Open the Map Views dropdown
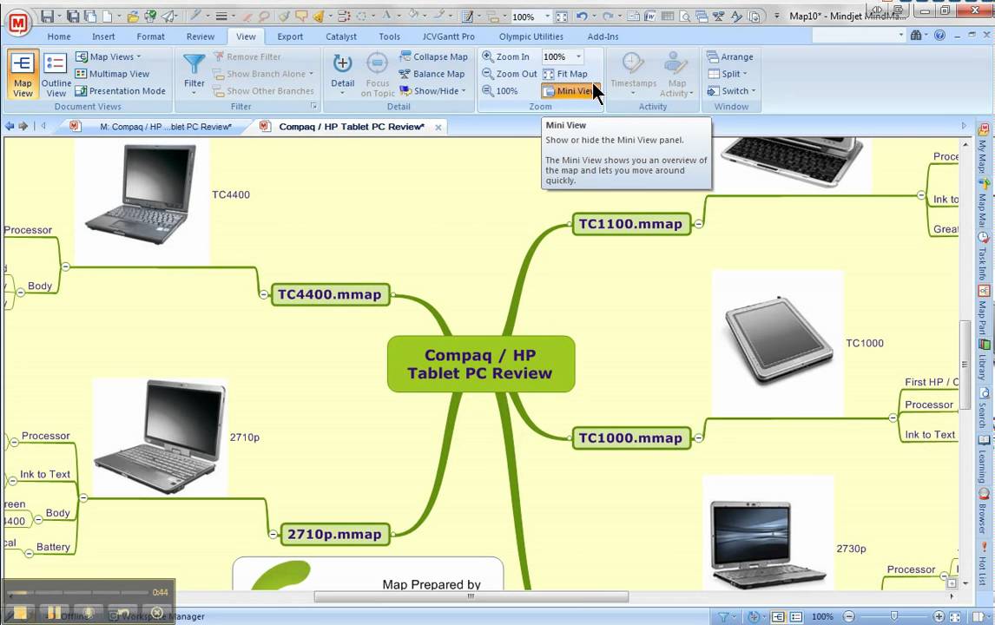 [109, 56]
